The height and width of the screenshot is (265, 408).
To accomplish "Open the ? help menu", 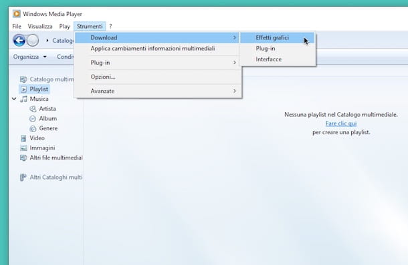I will [110, 27].
